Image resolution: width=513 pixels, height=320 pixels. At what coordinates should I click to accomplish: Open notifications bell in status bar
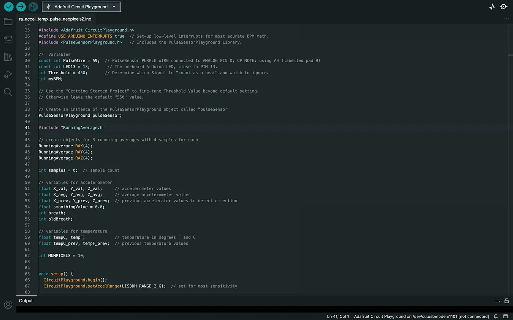coord(496,316)
